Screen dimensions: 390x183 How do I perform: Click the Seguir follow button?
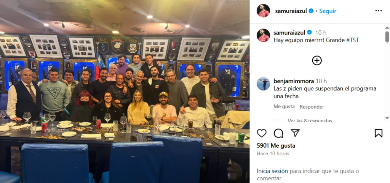(328, 11)
